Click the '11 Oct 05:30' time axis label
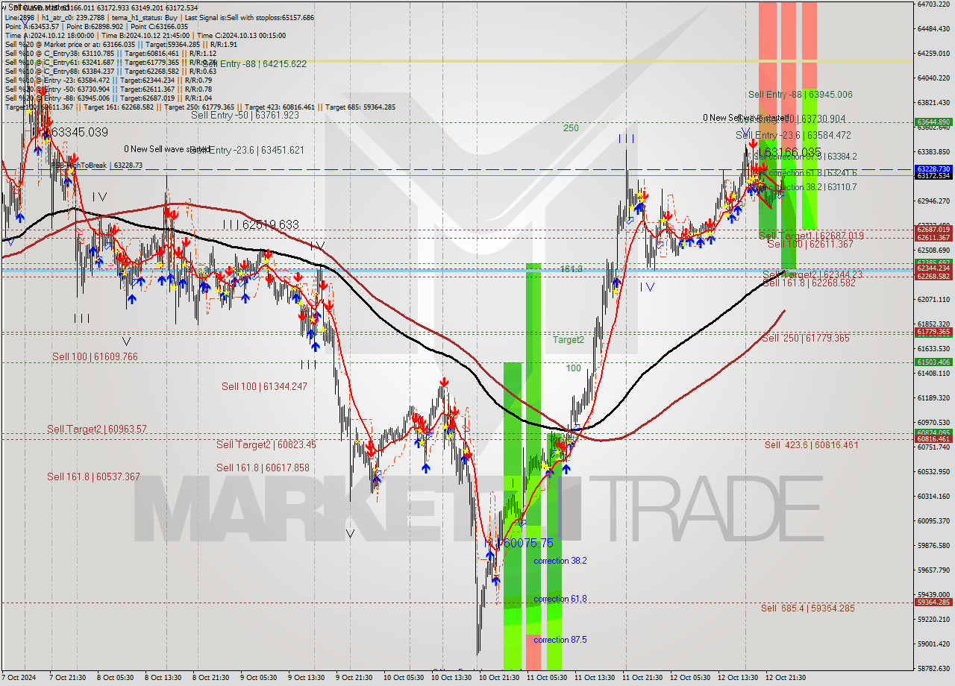Viewport: 955px width, 686px height. pos(546,678)
